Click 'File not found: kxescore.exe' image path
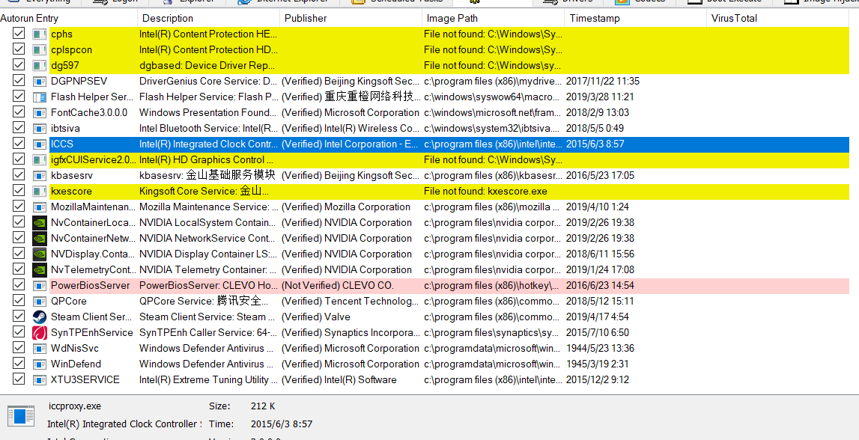Screen dimensions: 859x440 [x=485, y=192]
